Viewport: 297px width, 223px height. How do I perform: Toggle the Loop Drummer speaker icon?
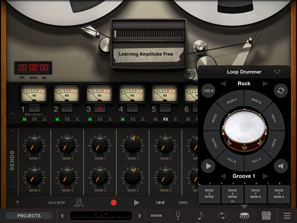281,166
